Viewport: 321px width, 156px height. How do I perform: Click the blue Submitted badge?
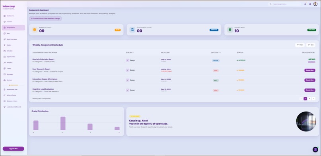214,30
